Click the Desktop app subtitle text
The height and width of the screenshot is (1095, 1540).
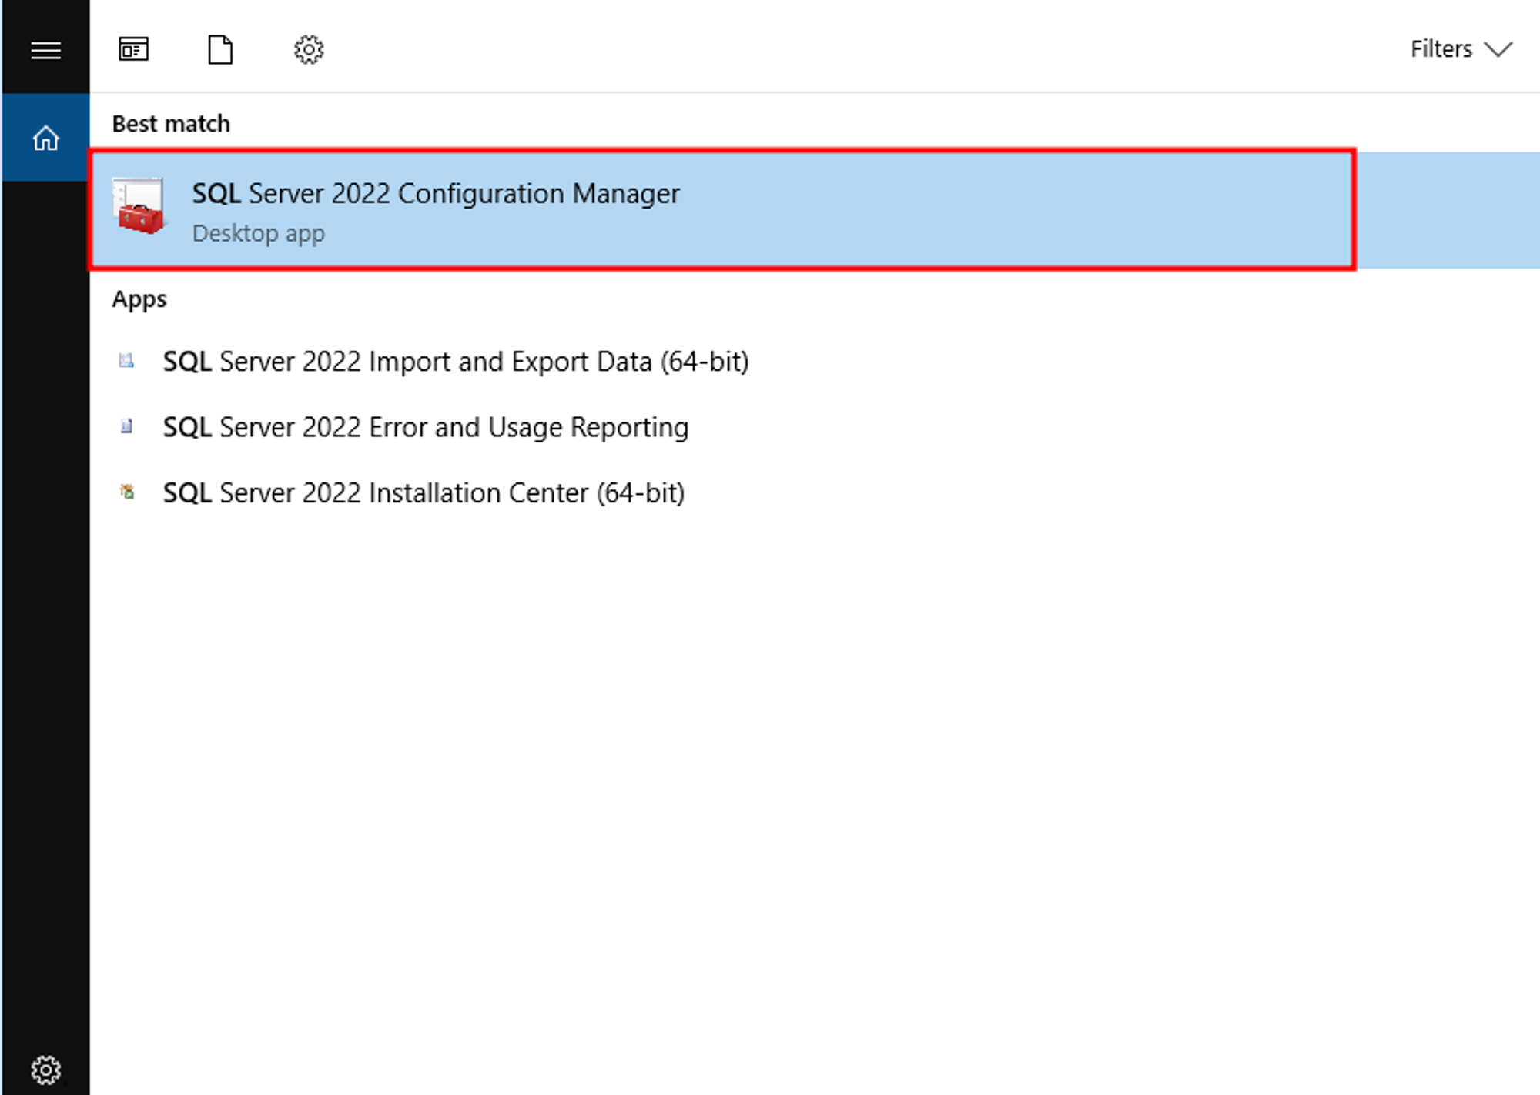[259, 233]
